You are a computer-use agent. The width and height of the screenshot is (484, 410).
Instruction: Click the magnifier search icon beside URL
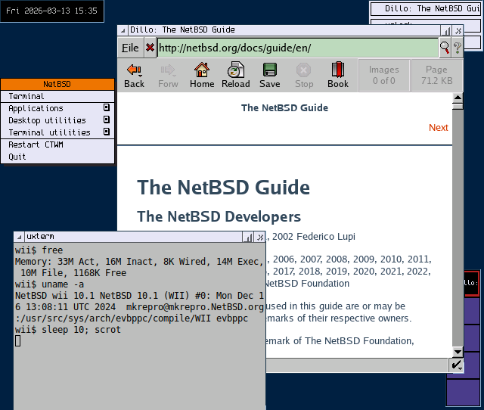(445, 48)
